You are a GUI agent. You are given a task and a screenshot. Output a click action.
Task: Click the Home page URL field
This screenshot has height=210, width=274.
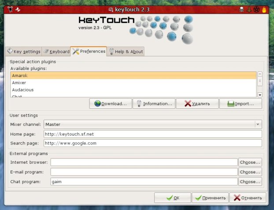[x=153, y=134]
